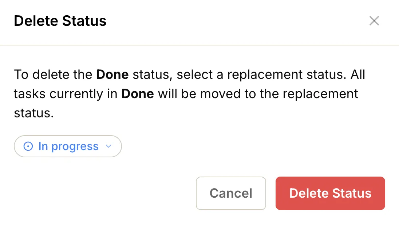This screenshot has width=399, height=226.
Task: Click the bold Done text in the message
Action: 112,74
